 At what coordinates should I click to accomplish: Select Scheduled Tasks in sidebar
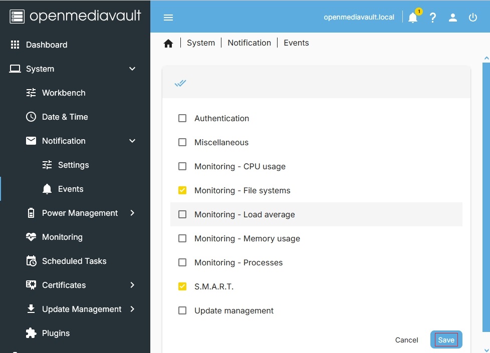[x=74, y=261]
